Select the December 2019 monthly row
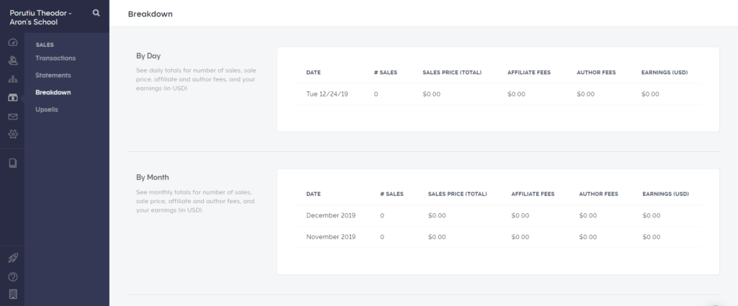The width and height of the screenshot is (738, 306). pyautogui.click(x=498, y=216)
